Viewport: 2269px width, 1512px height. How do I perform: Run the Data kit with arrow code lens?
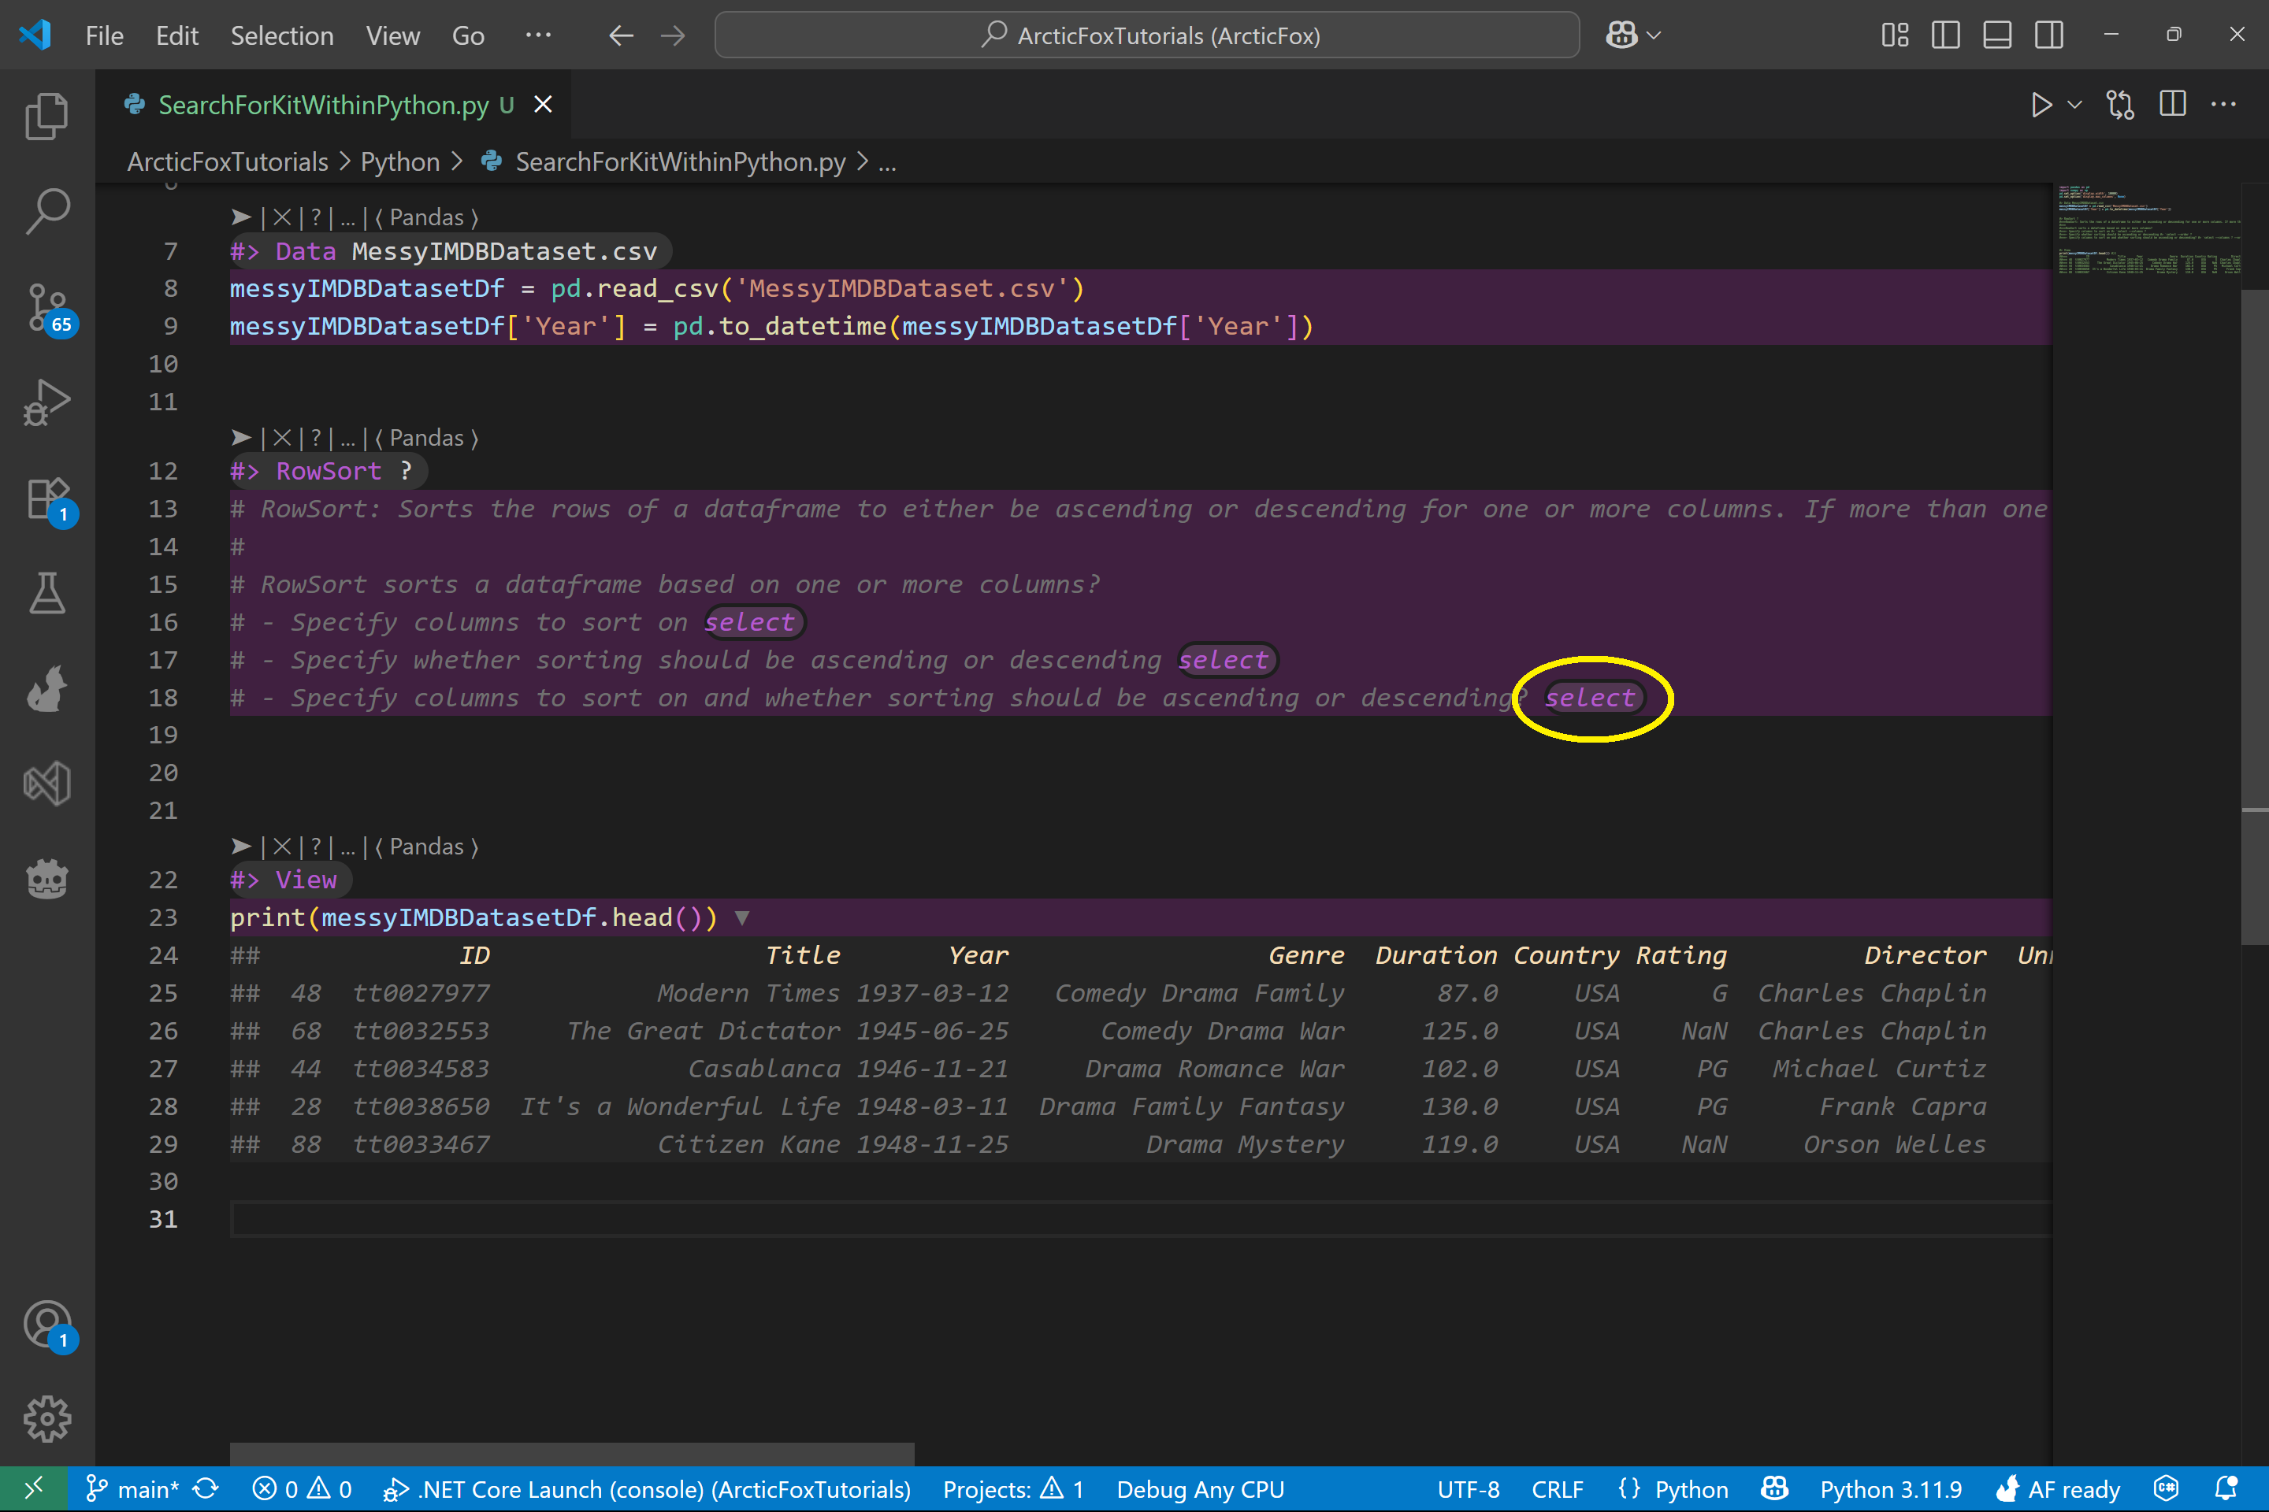[x=241, y=218]
